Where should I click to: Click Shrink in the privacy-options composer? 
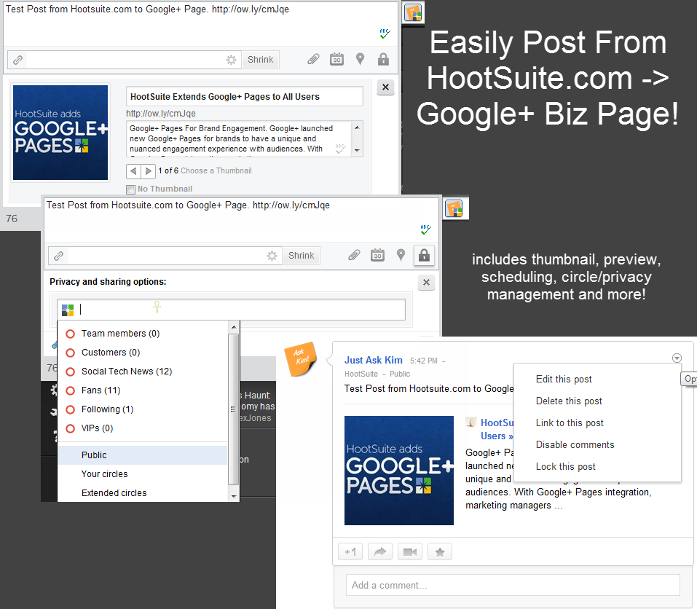302,256
